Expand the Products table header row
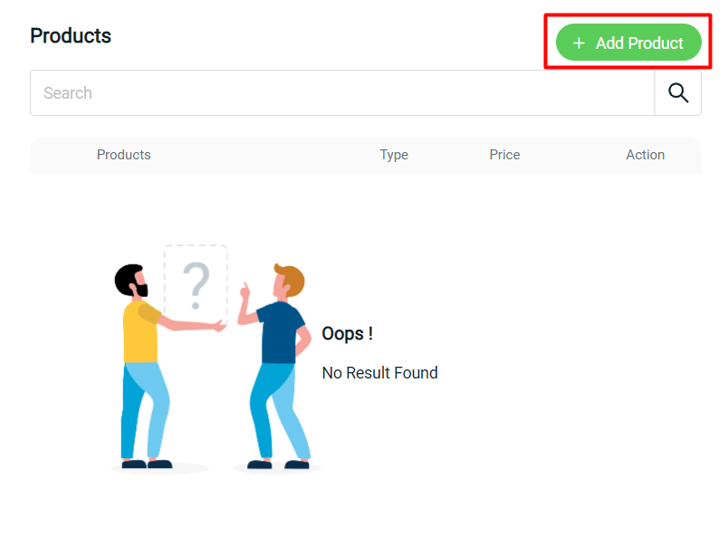The width and height of the screenshot is (728, 546). tap(366, 155)
